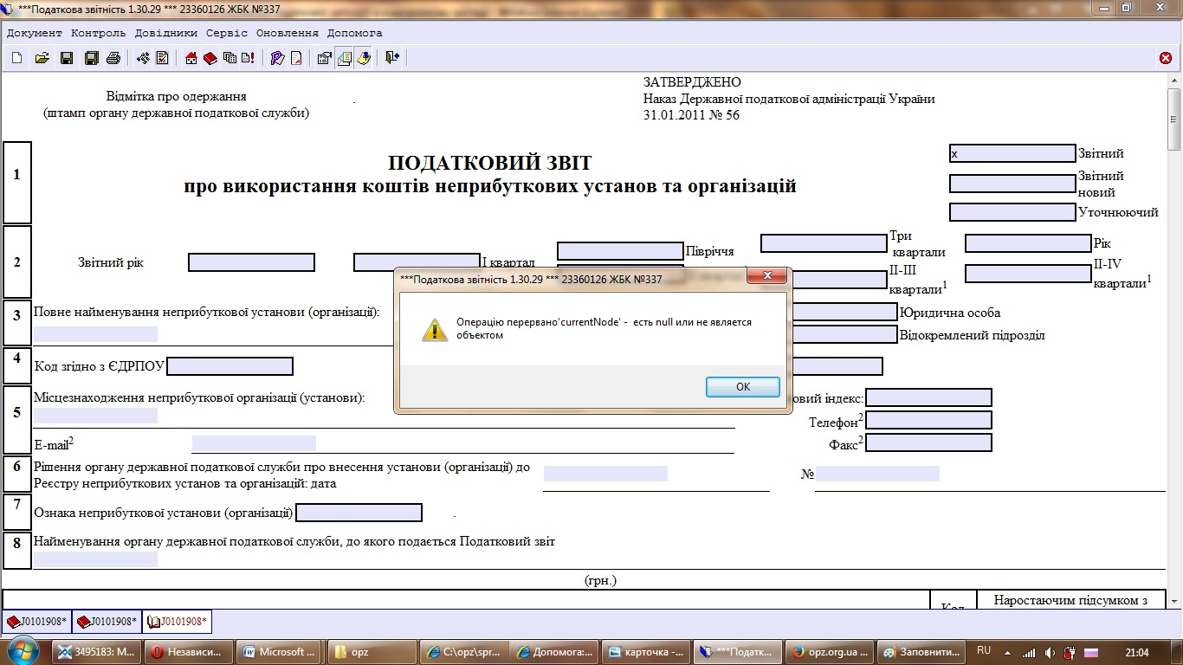Mark the Три квартали period field
Screen dimensions: 1183x665
pyautogui.click(x=824, y=243)
